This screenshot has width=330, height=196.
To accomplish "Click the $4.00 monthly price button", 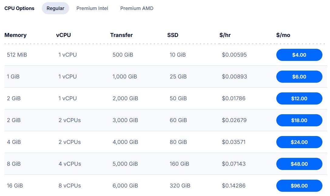I will point(299,55).
